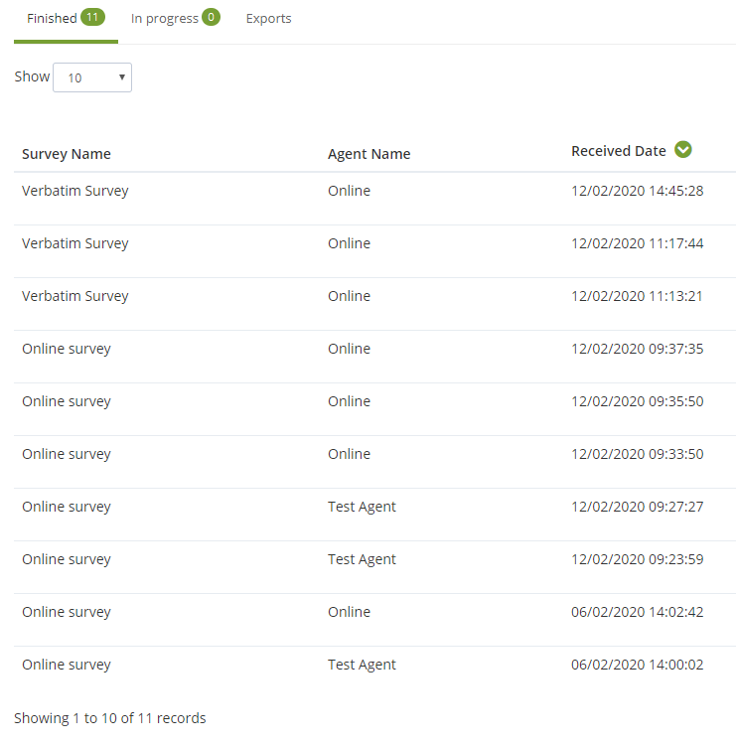The image size is (736, 747).
Task: Open the Show entries dropdown
Action: (x=92, y=77)
